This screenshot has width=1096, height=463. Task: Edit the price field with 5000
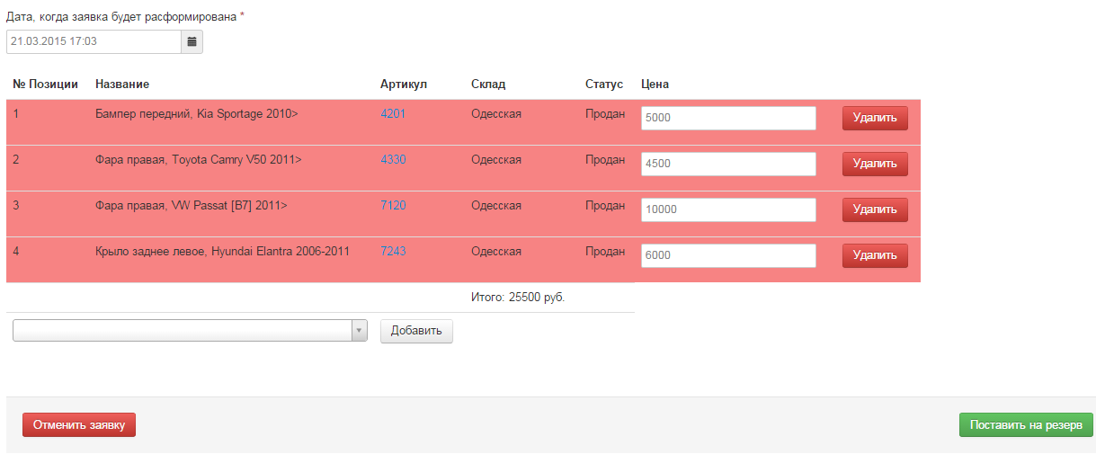(728, 118)
